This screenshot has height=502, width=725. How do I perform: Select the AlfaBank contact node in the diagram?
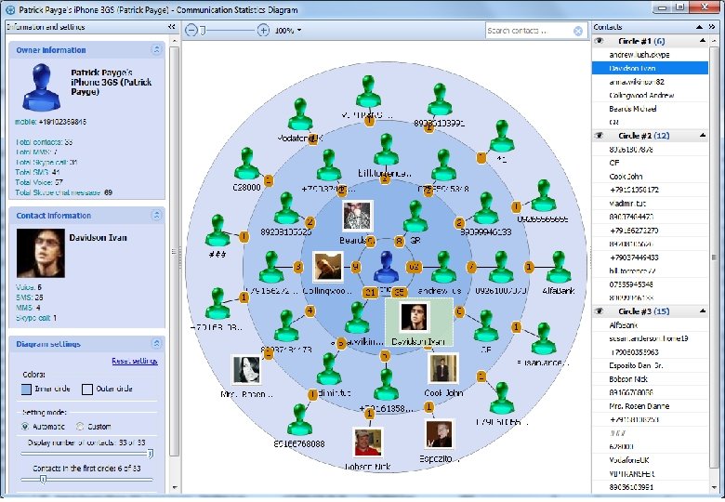(x=559, y=267)
